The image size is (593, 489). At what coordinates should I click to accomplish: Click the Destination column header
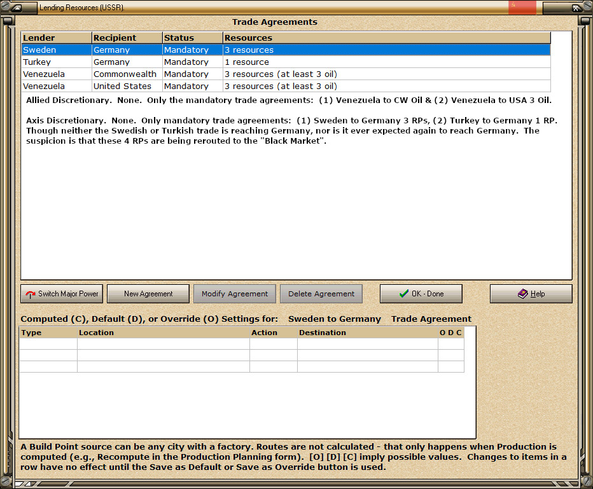coord(368,333)
